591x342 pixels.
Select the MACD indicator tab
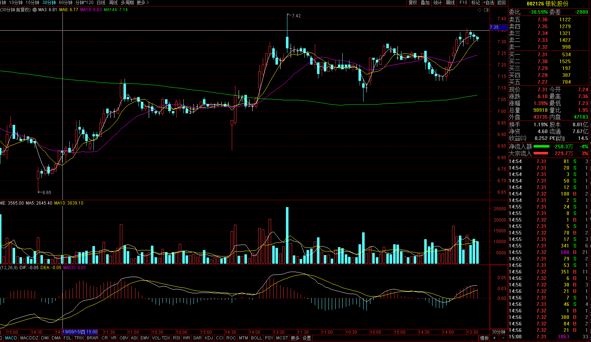point(11,338)
